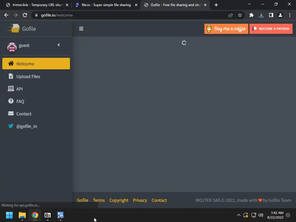Open the FAQ sidebar item
This screenshot has height=222, width=296.
click(x=36, y=101)
